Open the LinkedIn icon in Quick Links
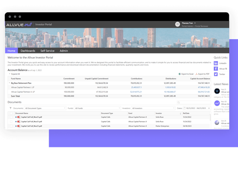 [x=216, y=63]
